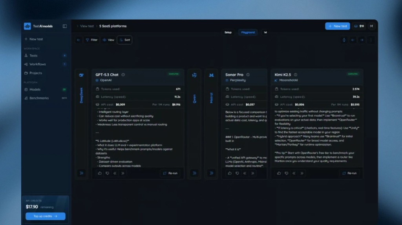The width and height of the screenshot is (402, 225).
Task: Re-run the Kimi K2.5 test
Action: click(x=349, y=173)
